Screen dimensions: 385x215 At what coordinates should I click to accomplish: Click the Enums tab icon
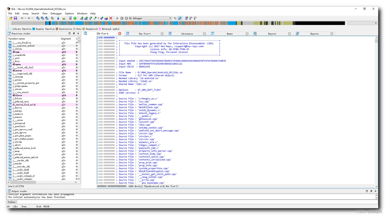pyautogui.click(x=213, y=34)
